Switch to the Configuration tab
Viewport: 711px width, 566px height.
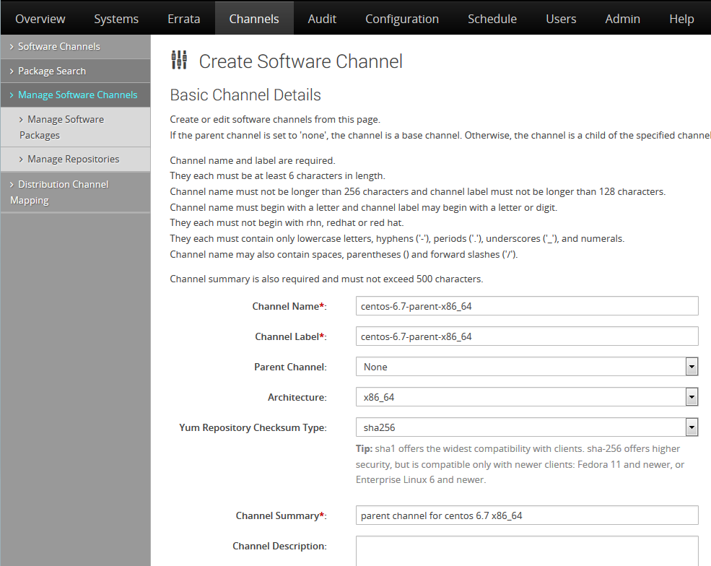tap(402, 19)
